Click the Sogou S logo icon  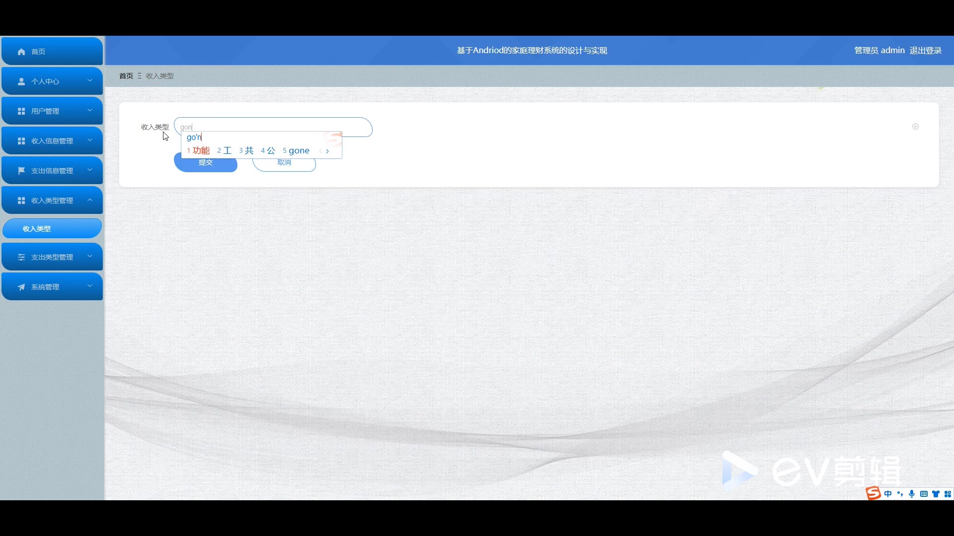(x=873, y=493)
